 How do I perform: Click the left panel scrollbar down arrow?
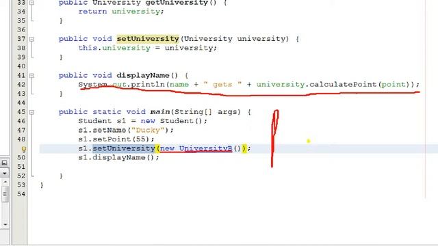point(5,224)
